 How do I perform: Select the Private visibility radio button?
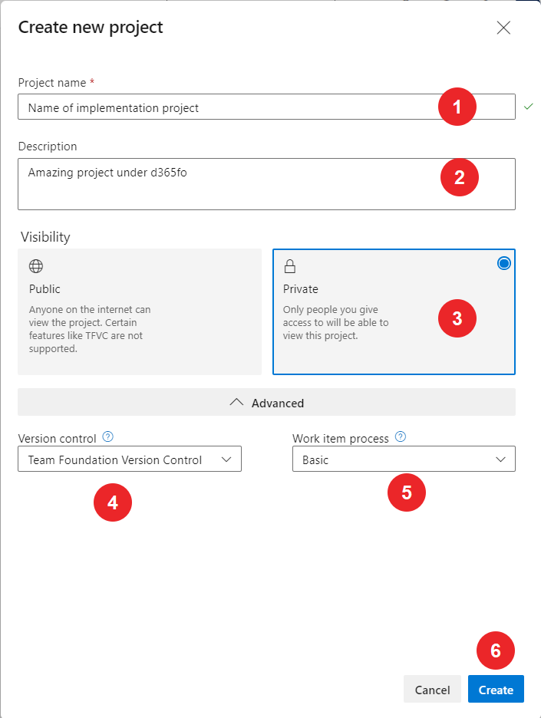click(503, 262)
